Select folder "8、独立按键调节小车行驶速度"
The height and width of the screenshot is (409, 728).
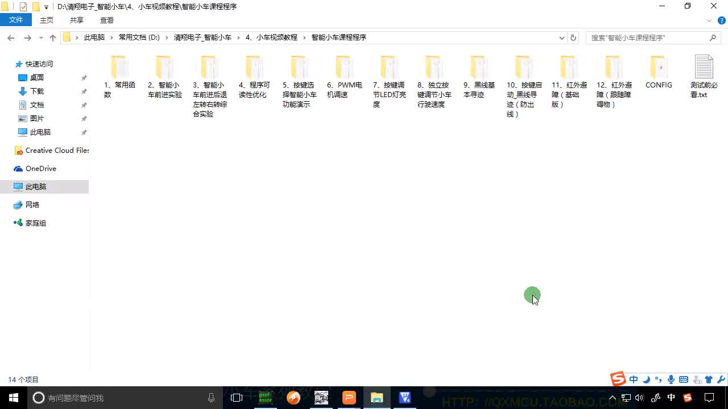(434, 82)
